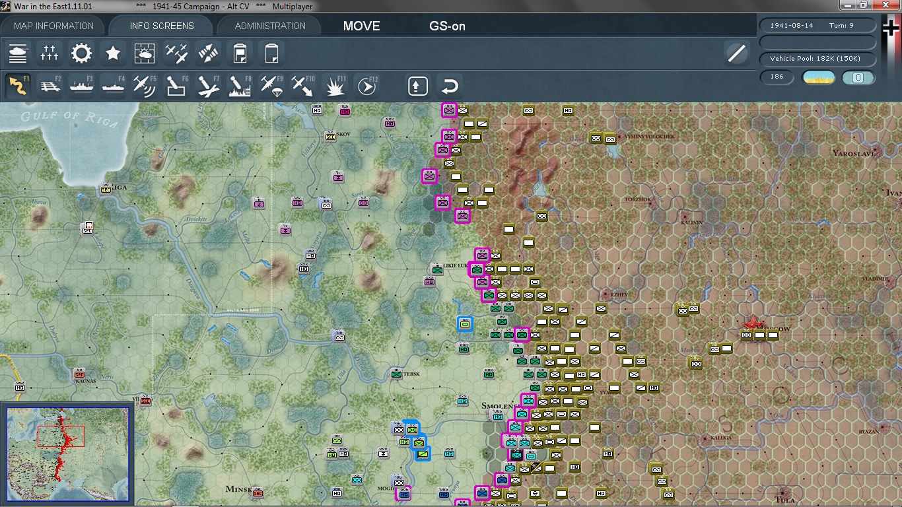This screenshot has width=902, height=507.
Task: Select the SEC counter near Minsk
Action: click(258, 492)
